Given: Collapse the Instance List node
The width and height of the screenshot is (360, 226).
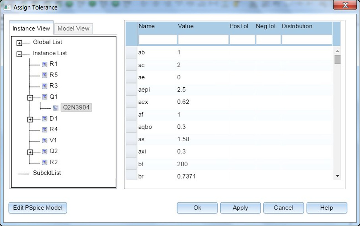Looking at the screenshot, I should click(19, 54).
